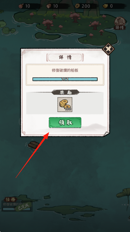Click the 獎勵 section header
This screenshot has height=232, width=130.
click(65, 92)
